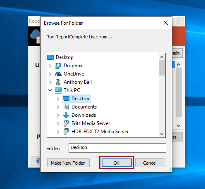Screen dimensions: 205x189
Task: Select the Documents folder icon
Action: 66,107
